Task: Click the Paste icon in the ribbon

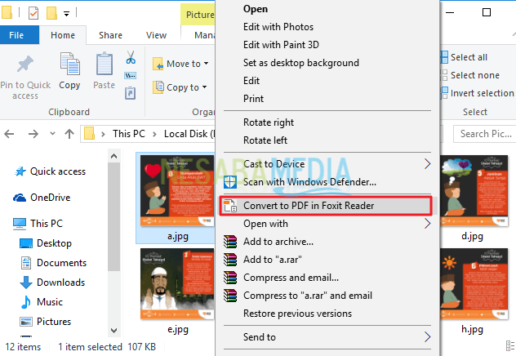Action: pyautogui.click(x=105, y=65)
